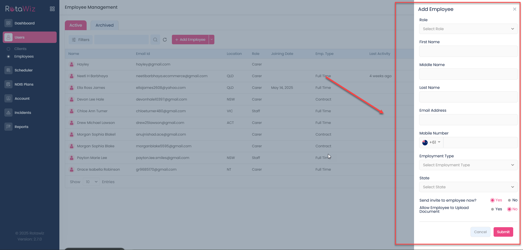Click the Reports sidebar icon
The image size is (523, 250).
[8, 127]
